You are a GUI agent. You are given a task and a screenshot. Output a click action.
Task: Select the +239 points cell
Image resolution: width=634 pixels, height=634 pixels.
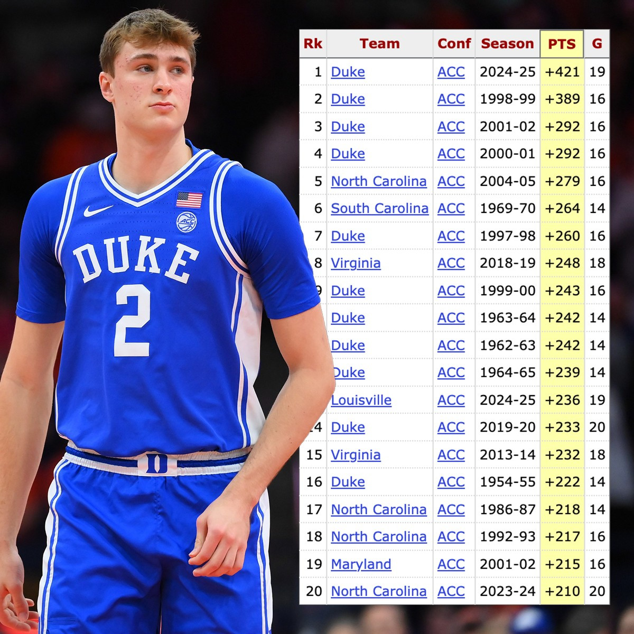point(562,372)
